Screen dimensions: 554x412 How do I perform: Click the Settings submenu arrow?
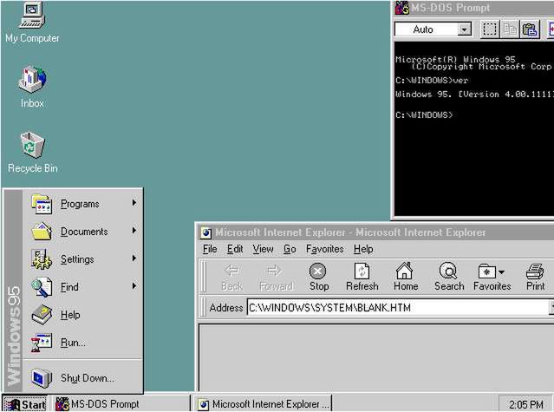tap(134, 258)
